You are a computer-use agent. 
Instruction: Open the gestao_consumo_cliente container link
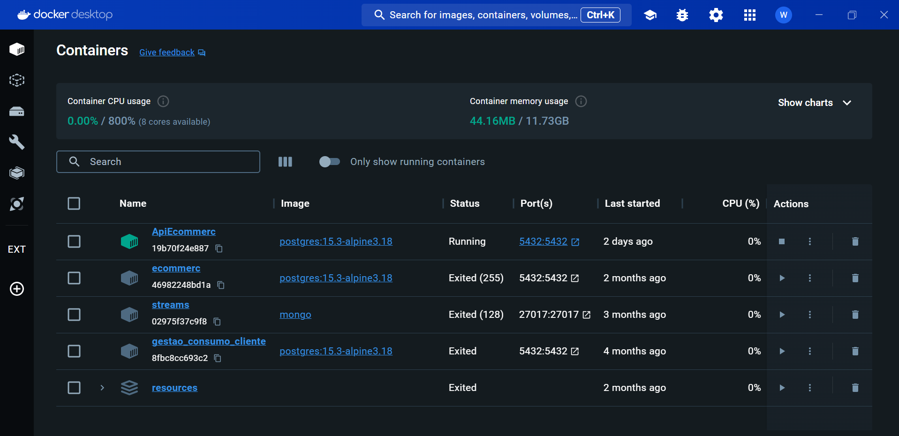209,341
